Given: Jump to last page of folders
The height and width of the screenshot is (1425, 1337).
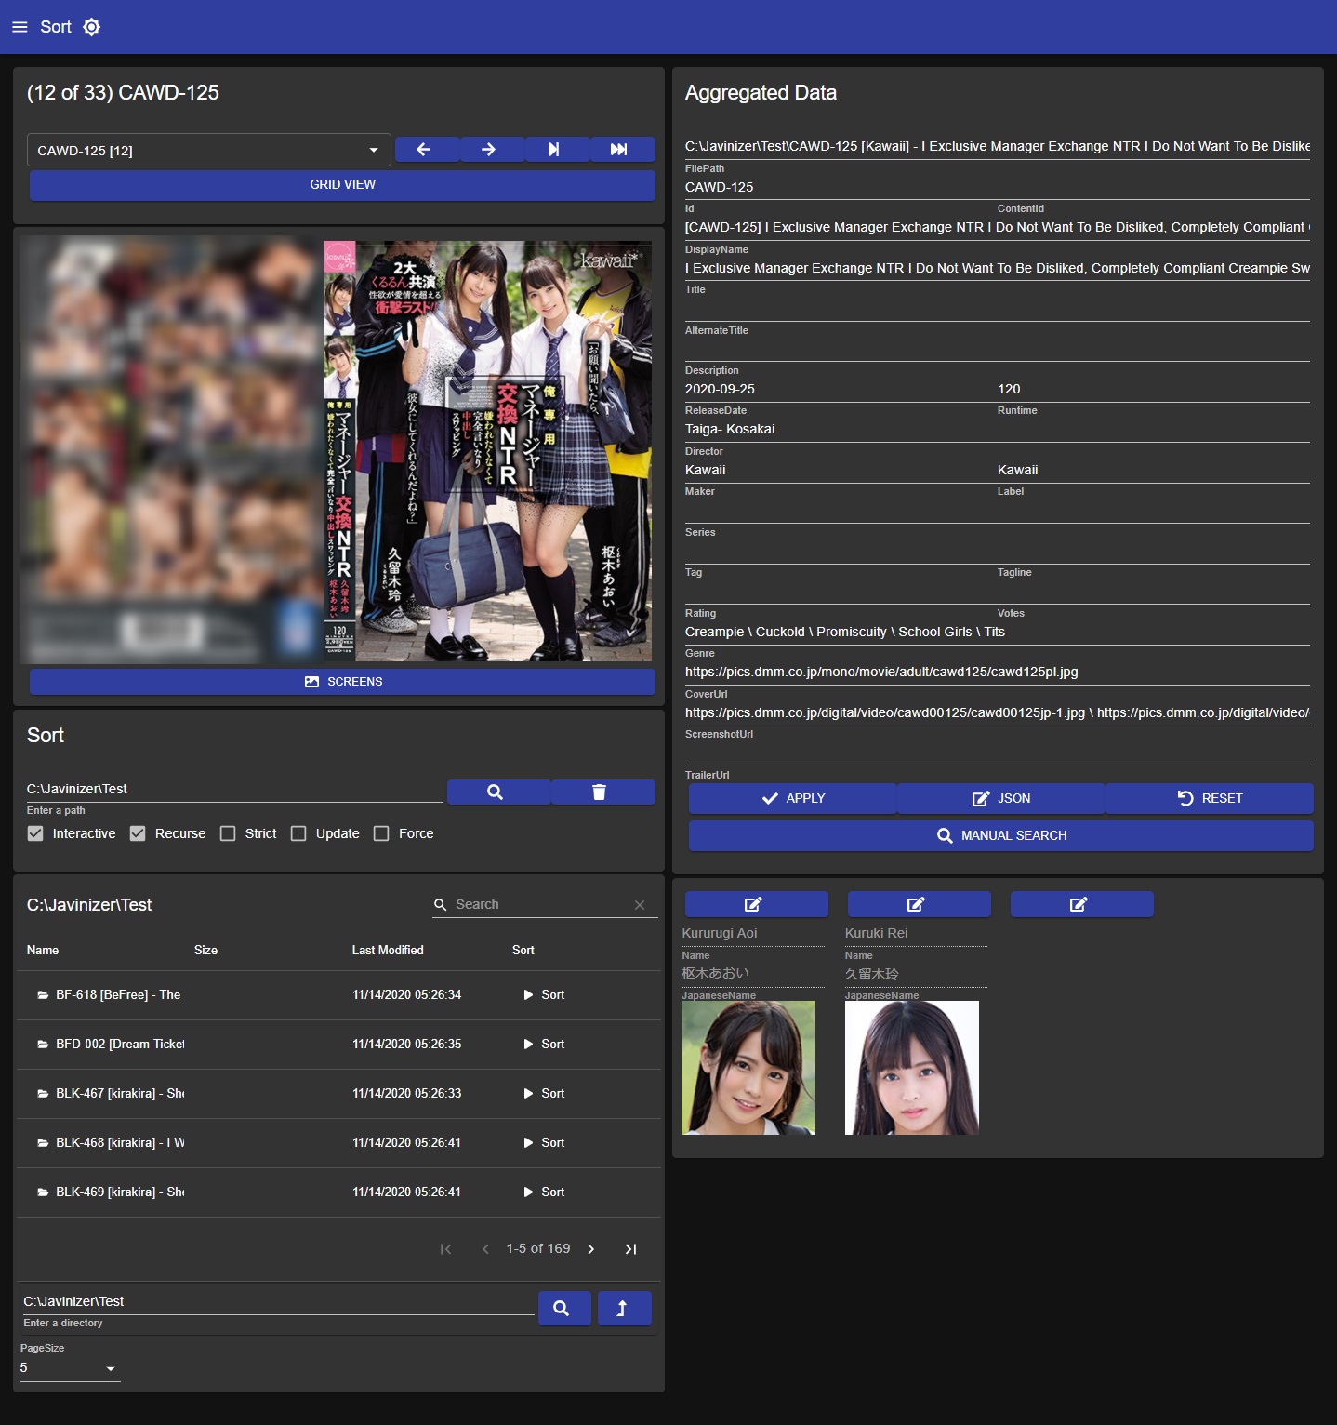Looking at the screenshot, I should pos(631,1249).
